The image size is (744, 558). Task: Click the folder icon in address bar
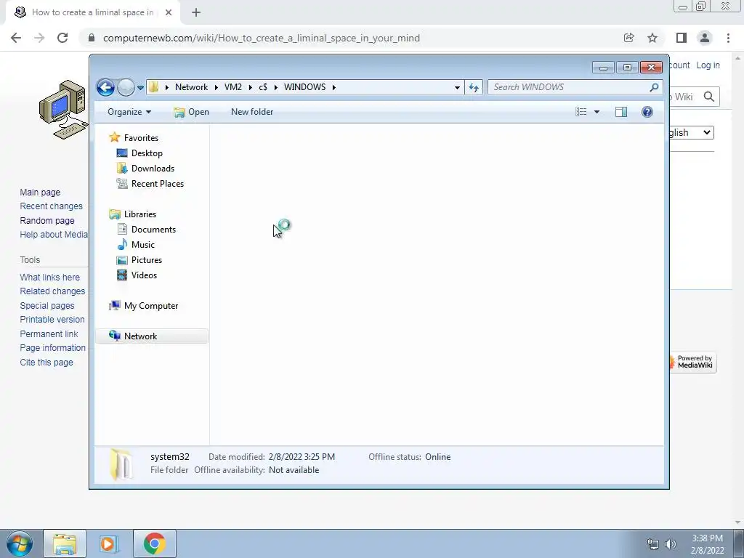[x=153, y=87]
